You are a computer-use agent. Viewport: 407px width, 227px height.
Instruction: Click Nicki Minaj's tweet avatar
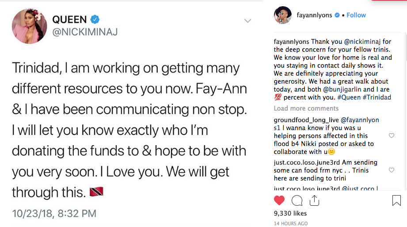[x=30, y=26]
